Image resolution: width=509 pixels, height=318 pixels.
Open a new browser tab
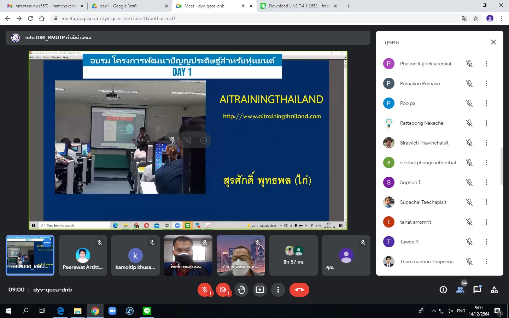[x=349, y=6]
